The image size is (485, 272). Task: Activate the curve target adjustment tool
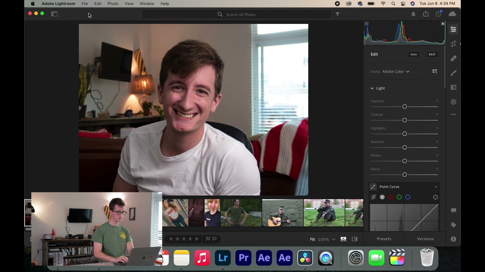[x=435, y=197]
